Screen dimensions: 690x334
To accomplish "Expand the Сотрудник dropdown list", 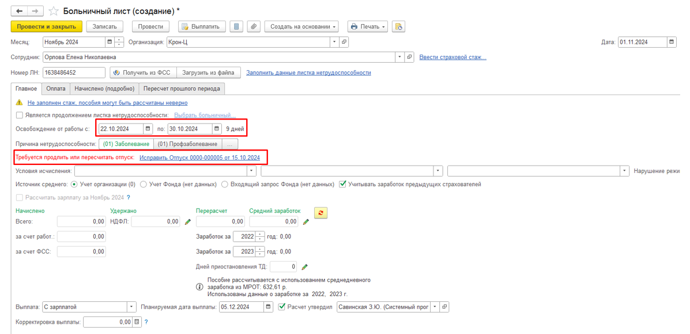I will (400, 57).
